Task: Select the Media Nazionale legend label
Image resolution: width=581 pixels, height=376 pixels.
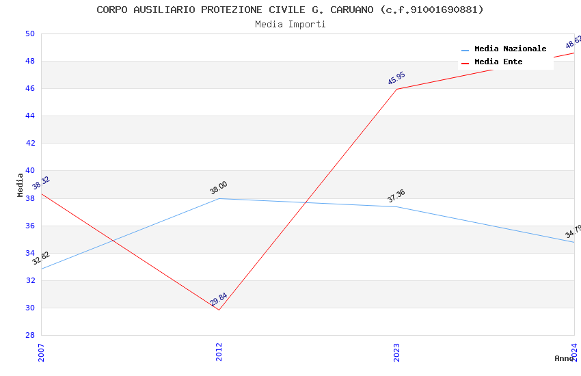Action: pos(510,49)
